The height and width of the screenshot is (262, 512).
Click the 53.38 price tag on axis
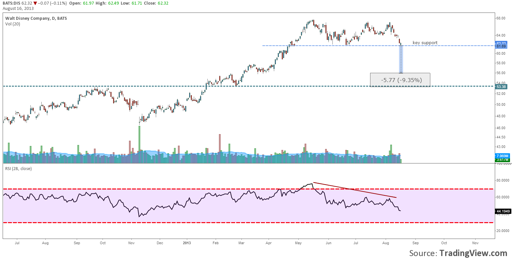[x=501, y=87]
